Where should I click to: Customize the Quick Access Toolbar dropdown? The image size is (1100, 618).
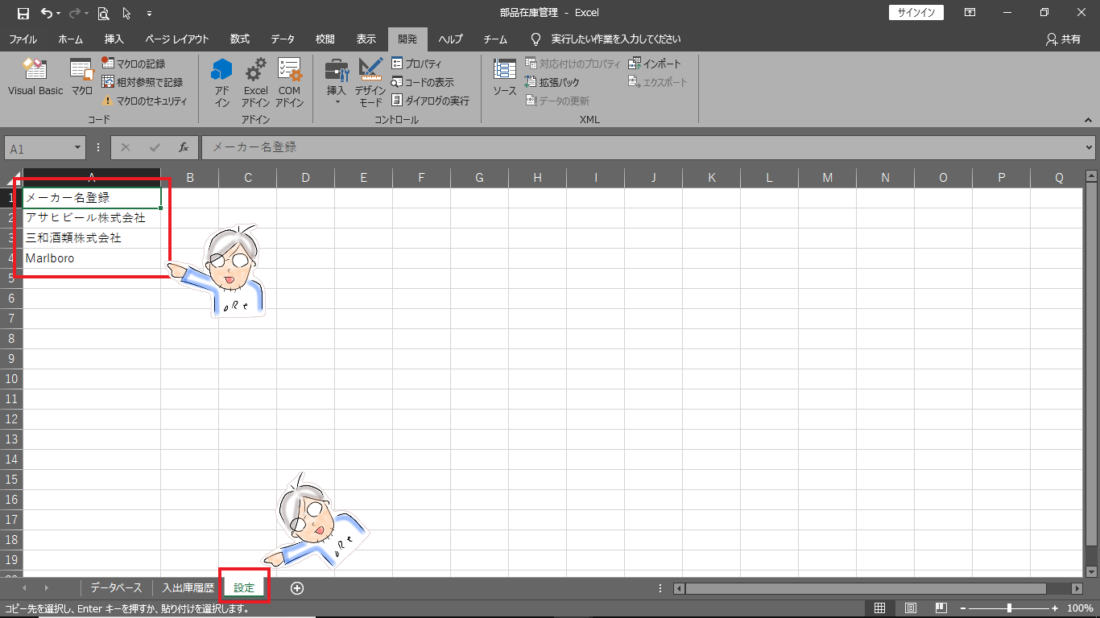[150, 13]
